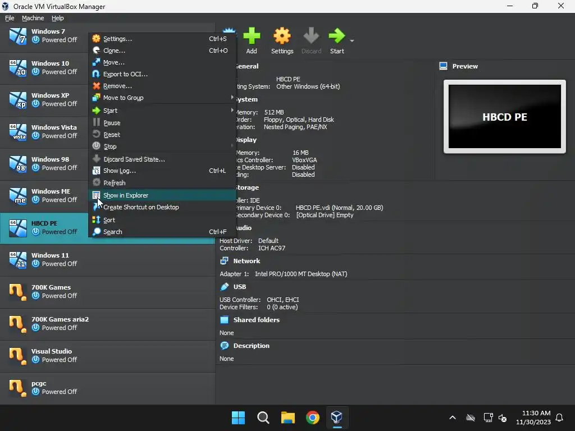This screenshot has height=431, width=575.
Task: Click the Network section header
Action: pos(247,261)
